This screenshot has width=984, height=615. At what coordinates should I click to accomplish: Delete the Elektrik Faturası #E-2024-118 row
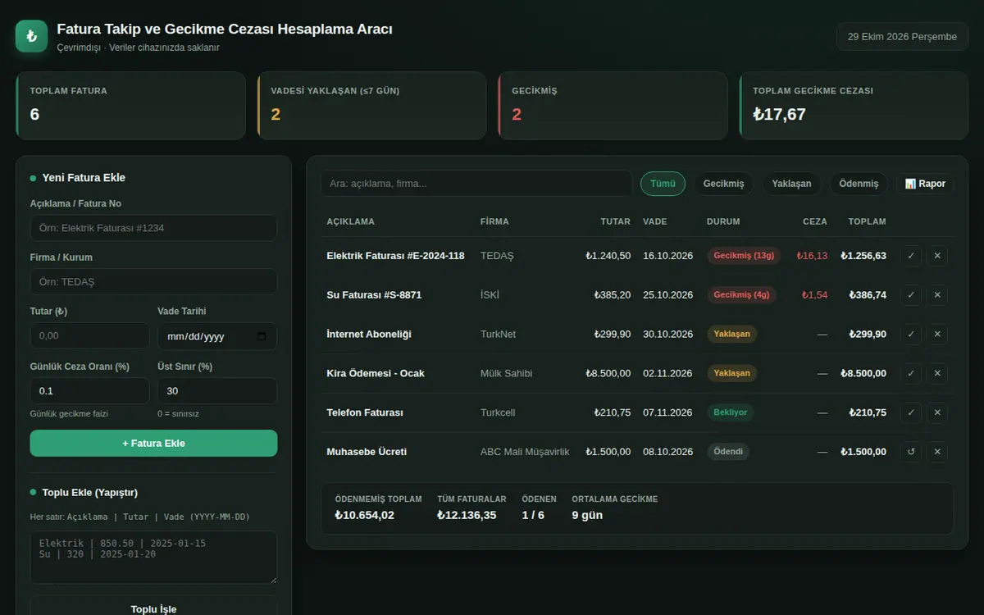click(x=937, y=256)
